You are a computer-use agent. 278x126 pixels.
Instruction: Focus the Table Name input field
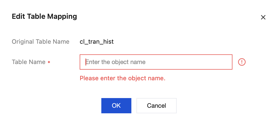(x=156, y=62)
